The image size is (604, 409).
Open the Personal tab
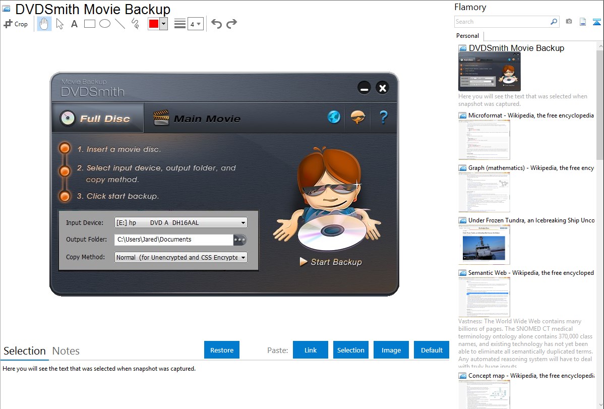(x=468, y=36)
